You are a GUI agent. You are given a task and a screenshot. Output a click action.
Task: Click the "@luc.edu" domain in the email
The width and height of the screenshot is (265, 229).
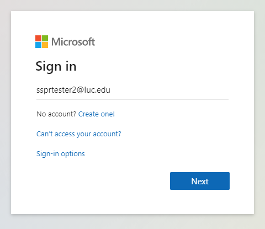click(x=93, y=90)
